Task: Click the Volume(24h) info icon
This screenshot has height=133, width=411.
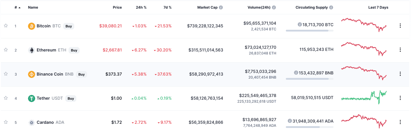Action: pos(274,7)
